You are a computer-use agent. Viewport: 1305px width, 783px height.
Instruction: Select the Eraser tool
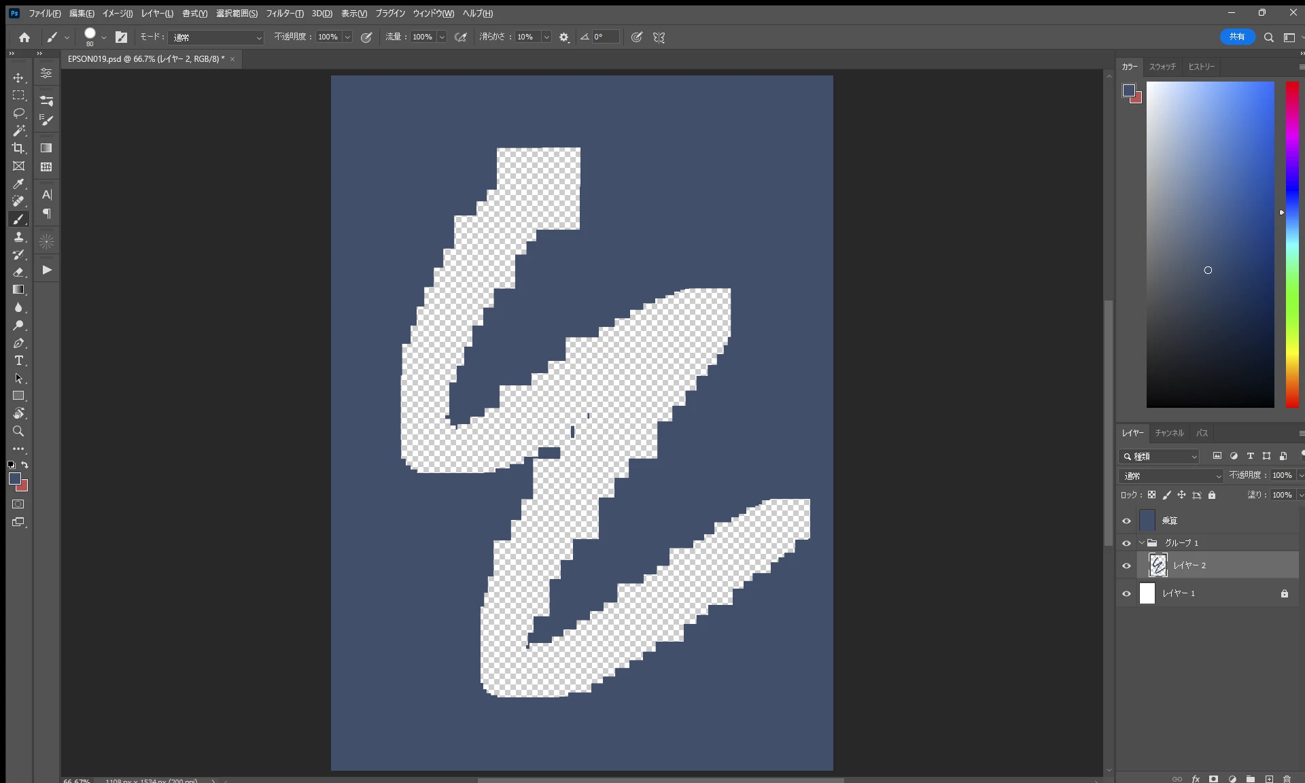pyautogui.click(x=18, y=272)
